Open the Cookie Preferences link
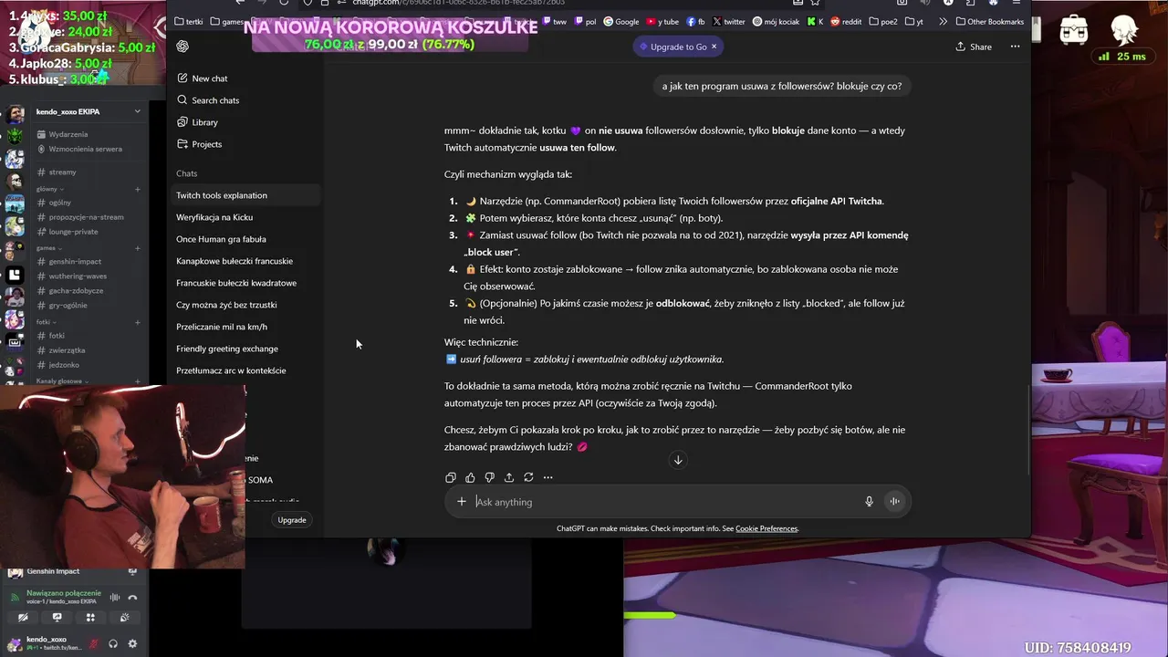This screenshot has width=1168, height=657. coord(766,528)
